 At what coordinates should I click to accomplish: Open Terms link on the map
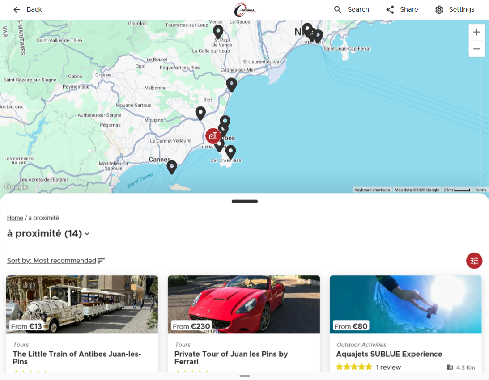(x=480, y=190)
